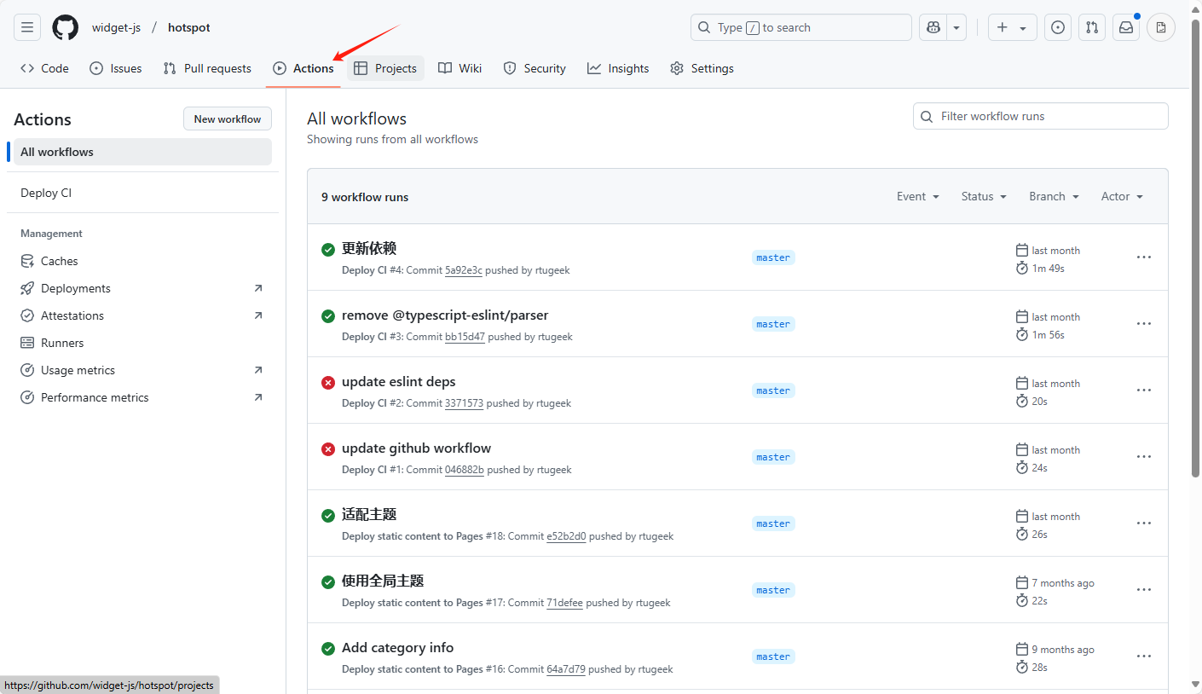Image resolution: width=1202 pixels, height=694 pixels.
Task: Go to GitHub home via Octocat logo
Action: point(66,27)
